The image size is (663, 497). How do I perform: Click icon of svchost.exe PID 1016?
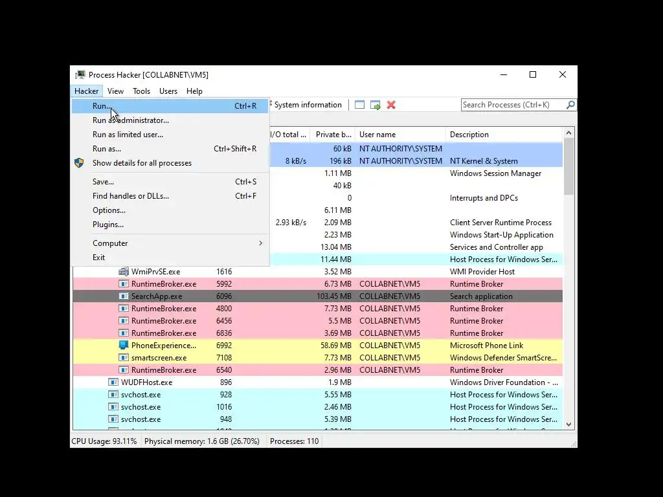coord(113,406)
